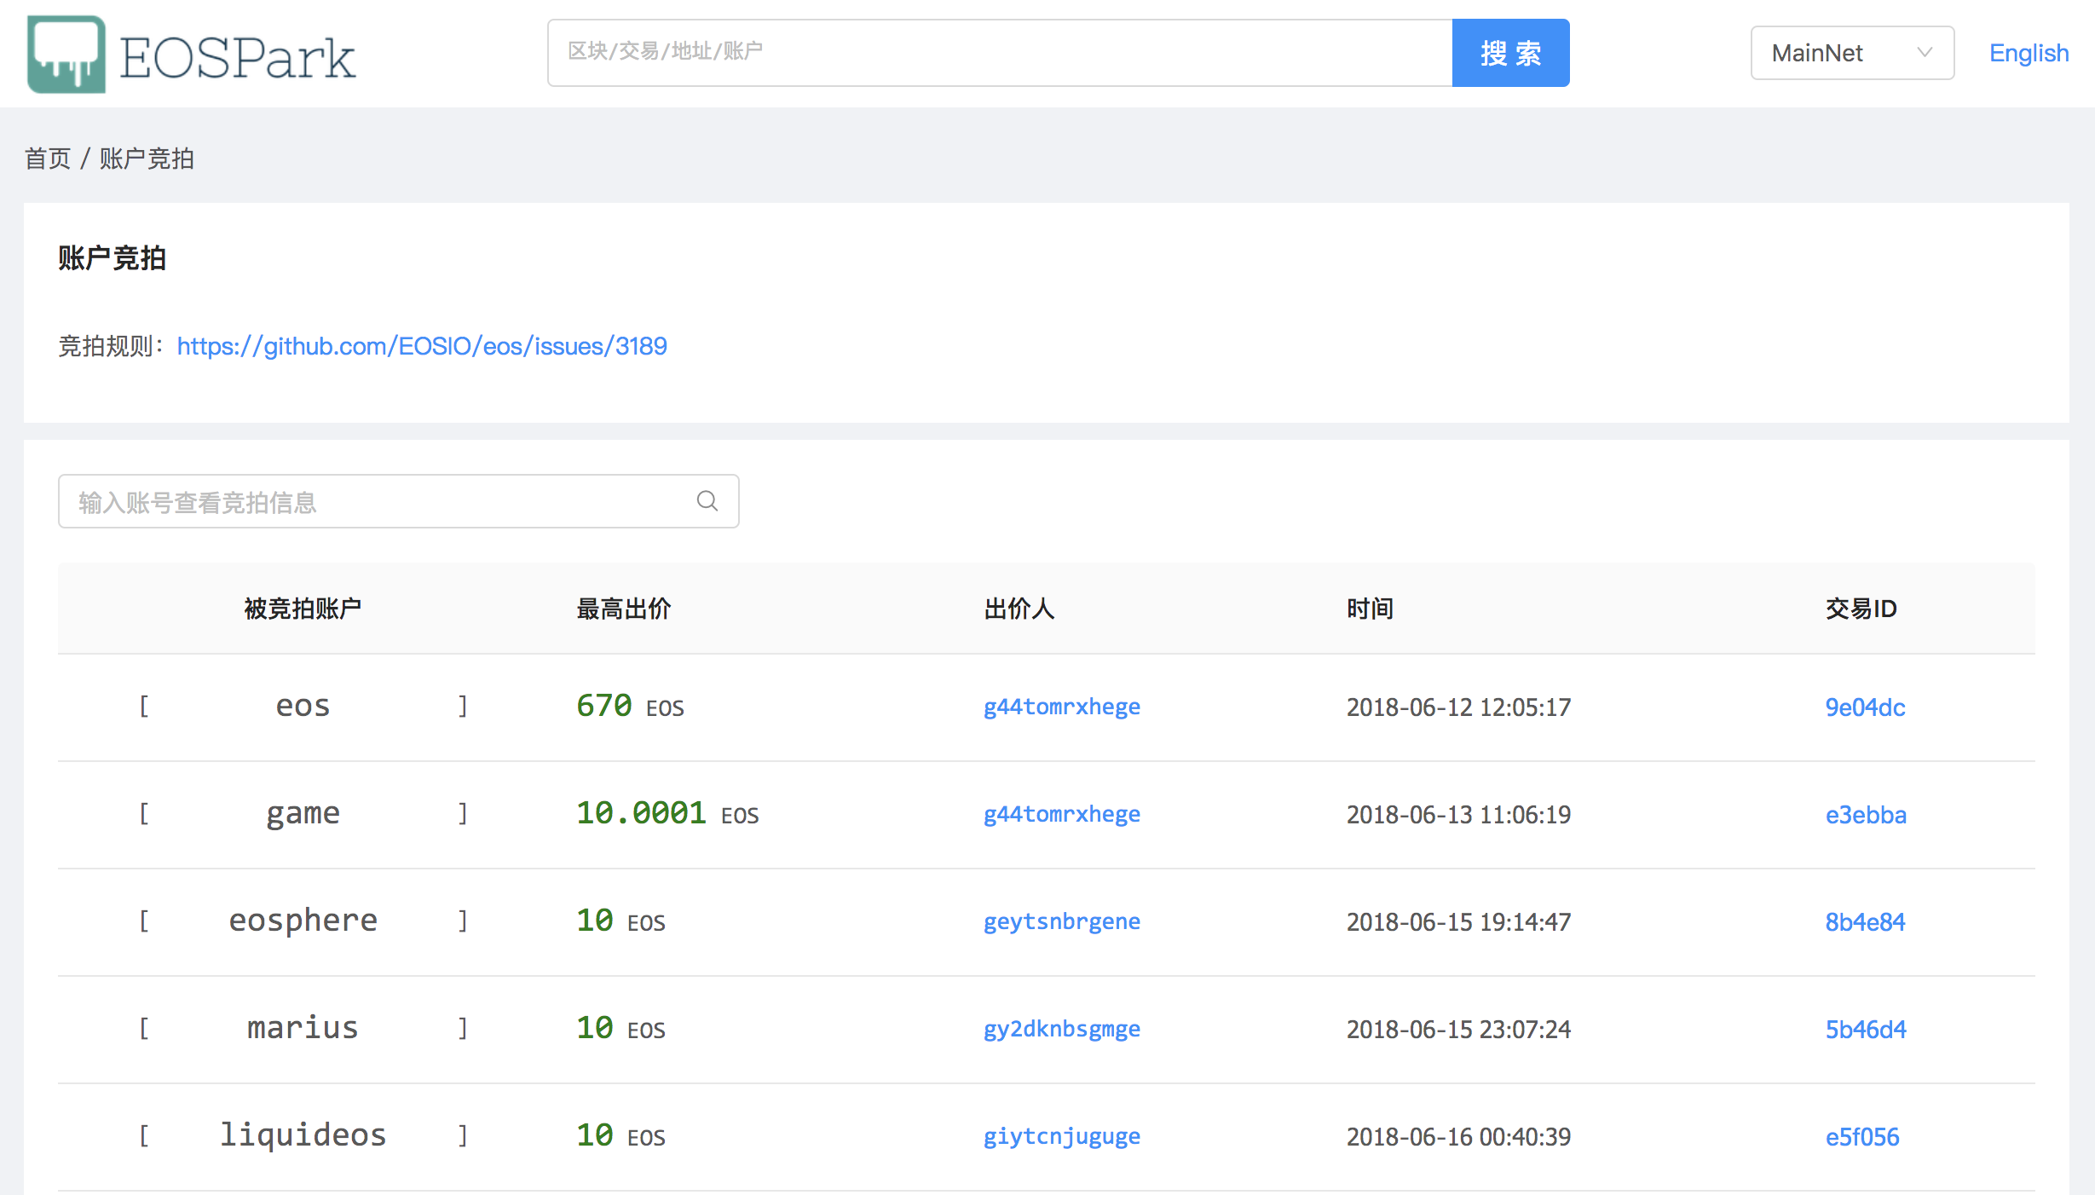Open bidder g44tomrxhege in eos row
The image size is (2095, 1195).
click(x=1061, y=707)
